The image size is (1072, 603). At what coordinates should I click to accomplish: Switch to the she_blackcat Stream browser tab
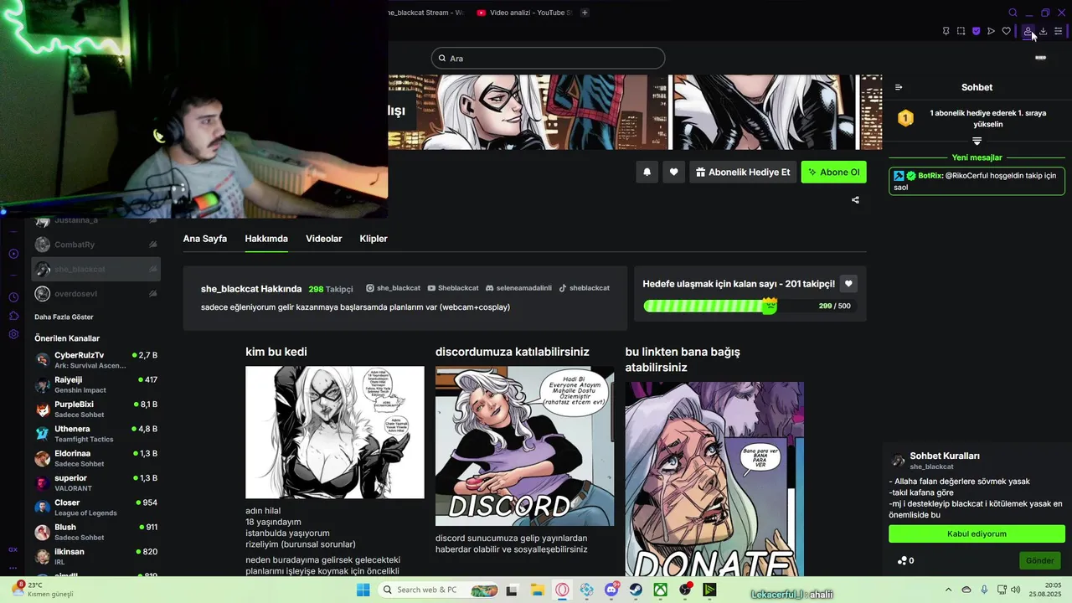[x=427, y=13]
